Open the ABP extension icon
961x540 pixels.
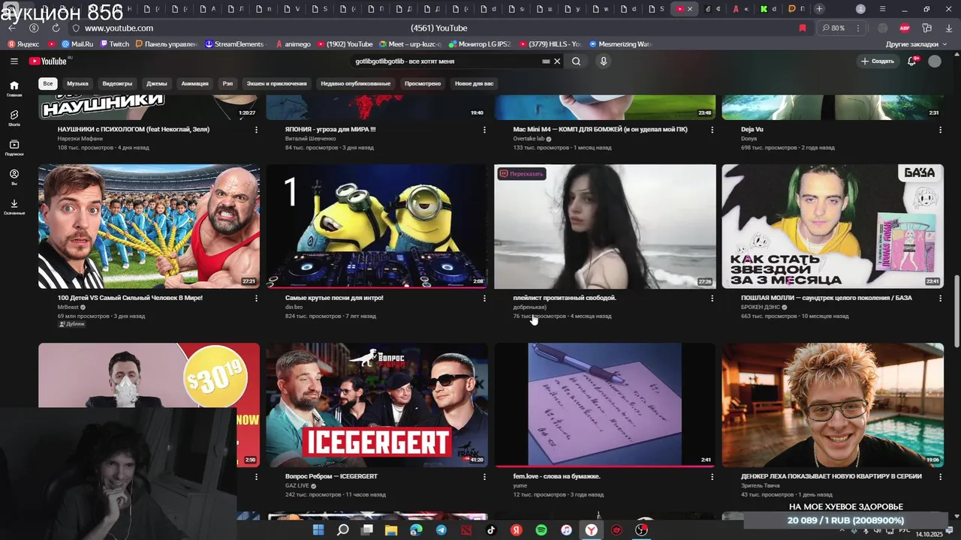tap(905, 28)
